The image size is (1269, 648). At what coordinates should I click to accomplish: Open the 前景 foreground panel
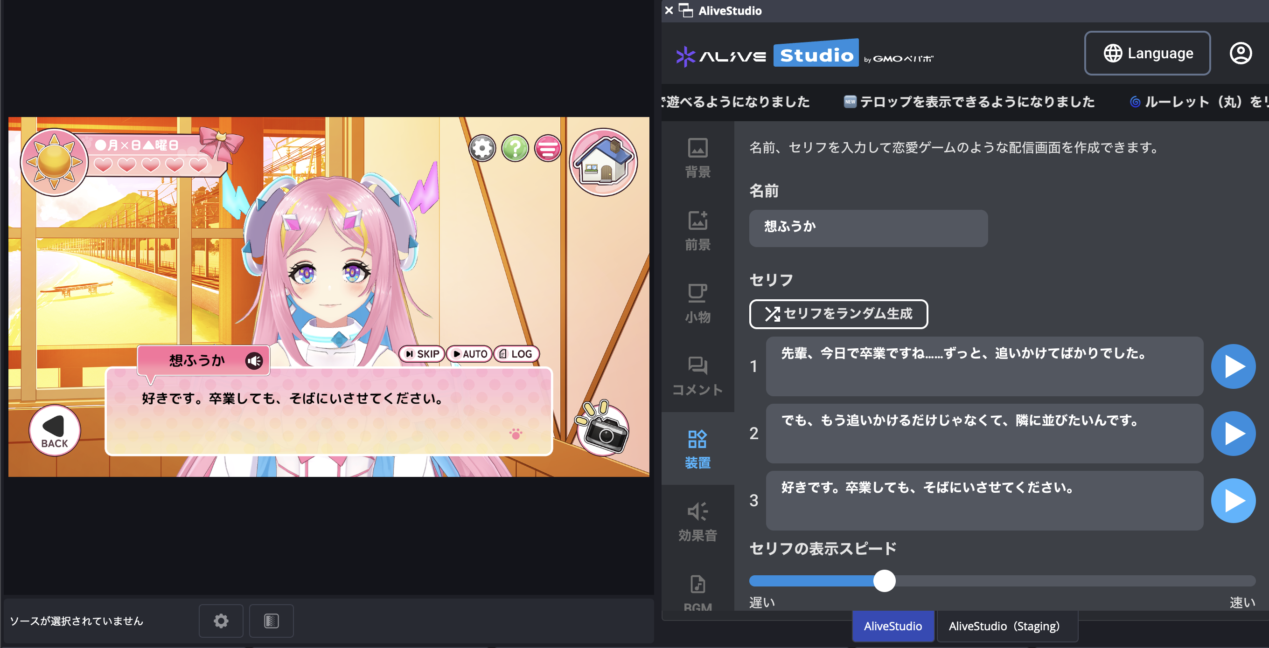point(697,230)
